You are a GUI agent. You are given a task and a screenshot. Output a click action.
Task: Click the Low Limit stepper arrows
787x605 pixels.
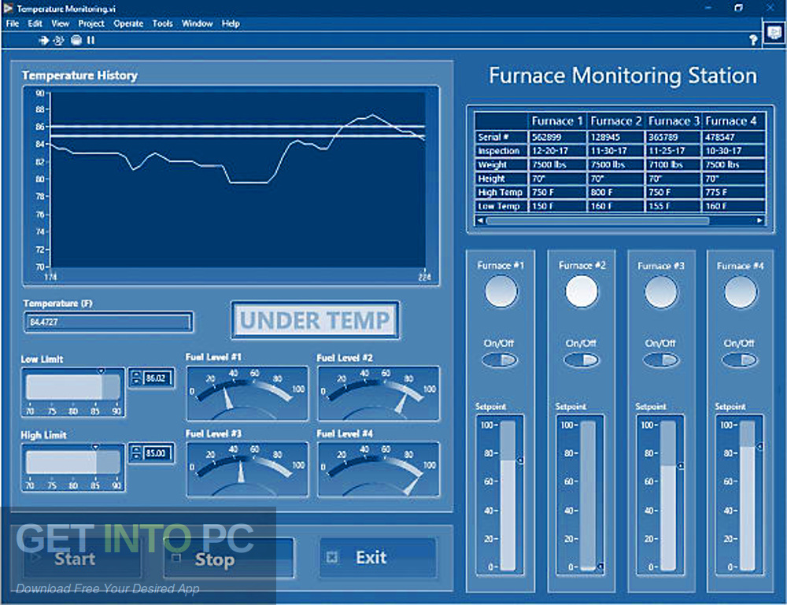136,378
